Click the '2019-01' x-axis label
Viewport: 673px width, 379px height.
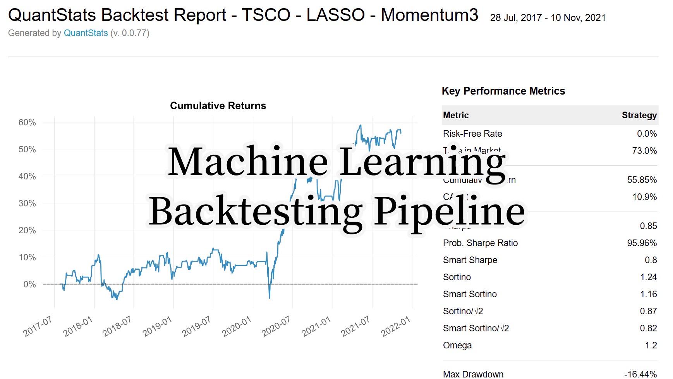point(157,326)
